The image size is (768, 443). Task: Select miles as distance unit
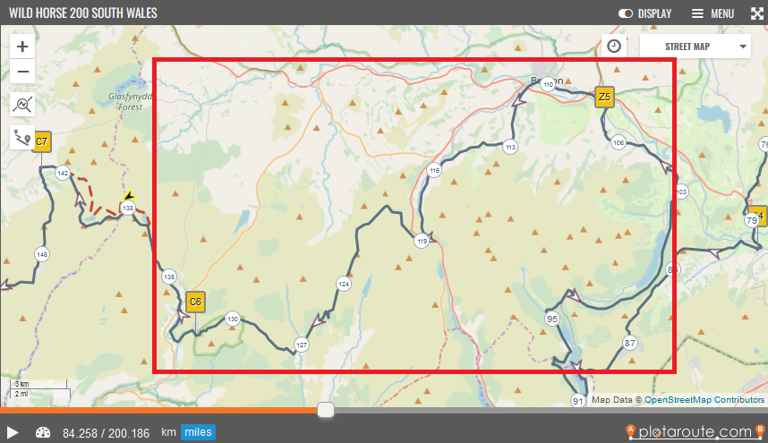198,433
